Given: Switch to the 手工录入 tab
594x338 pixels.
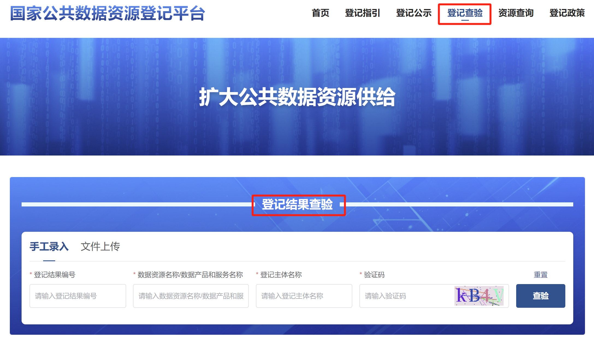Looking at the screenshot, I should (x=49, y=246).
